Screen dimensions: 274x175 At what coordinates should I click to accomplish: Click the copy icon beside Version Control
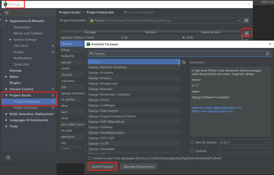[53, 89]
